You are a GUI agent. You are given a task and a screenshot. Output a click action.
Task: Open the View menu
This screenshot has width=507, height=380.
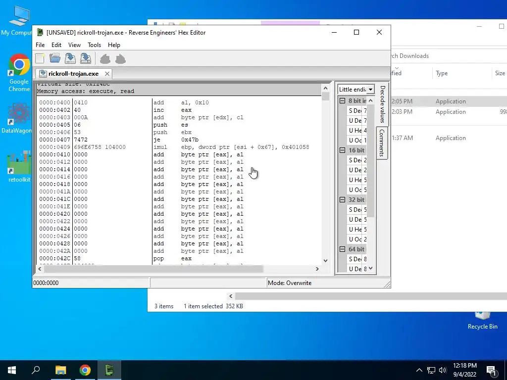pos(74,45)
